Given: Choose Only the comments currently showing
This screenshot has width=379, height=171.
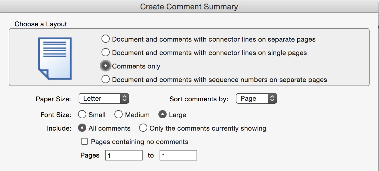Looking at the screenshot, I should 143,128.
